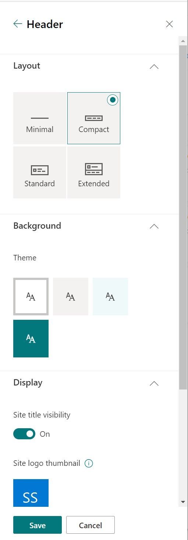The height and width of the screenshot is (540, 188).
Task: Click the scrollbar down arrow
Action: (x=183, y=502)
